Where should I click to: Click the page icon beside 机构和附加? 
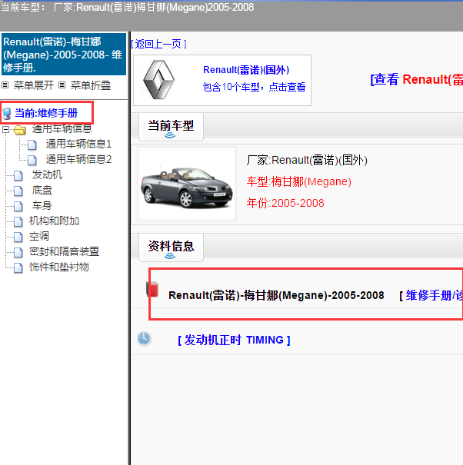click(18, 221)
